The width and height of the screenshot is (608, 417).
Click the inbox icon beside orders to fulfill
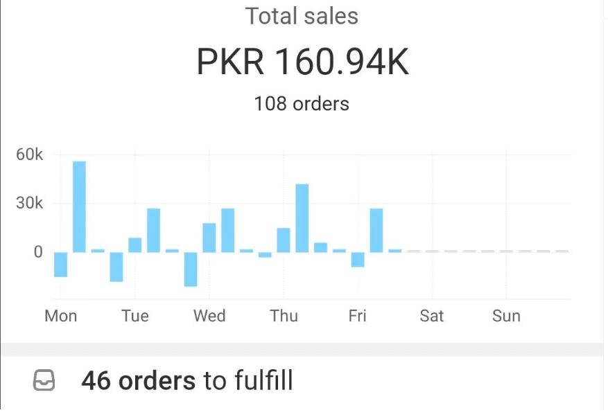point(44,380)
